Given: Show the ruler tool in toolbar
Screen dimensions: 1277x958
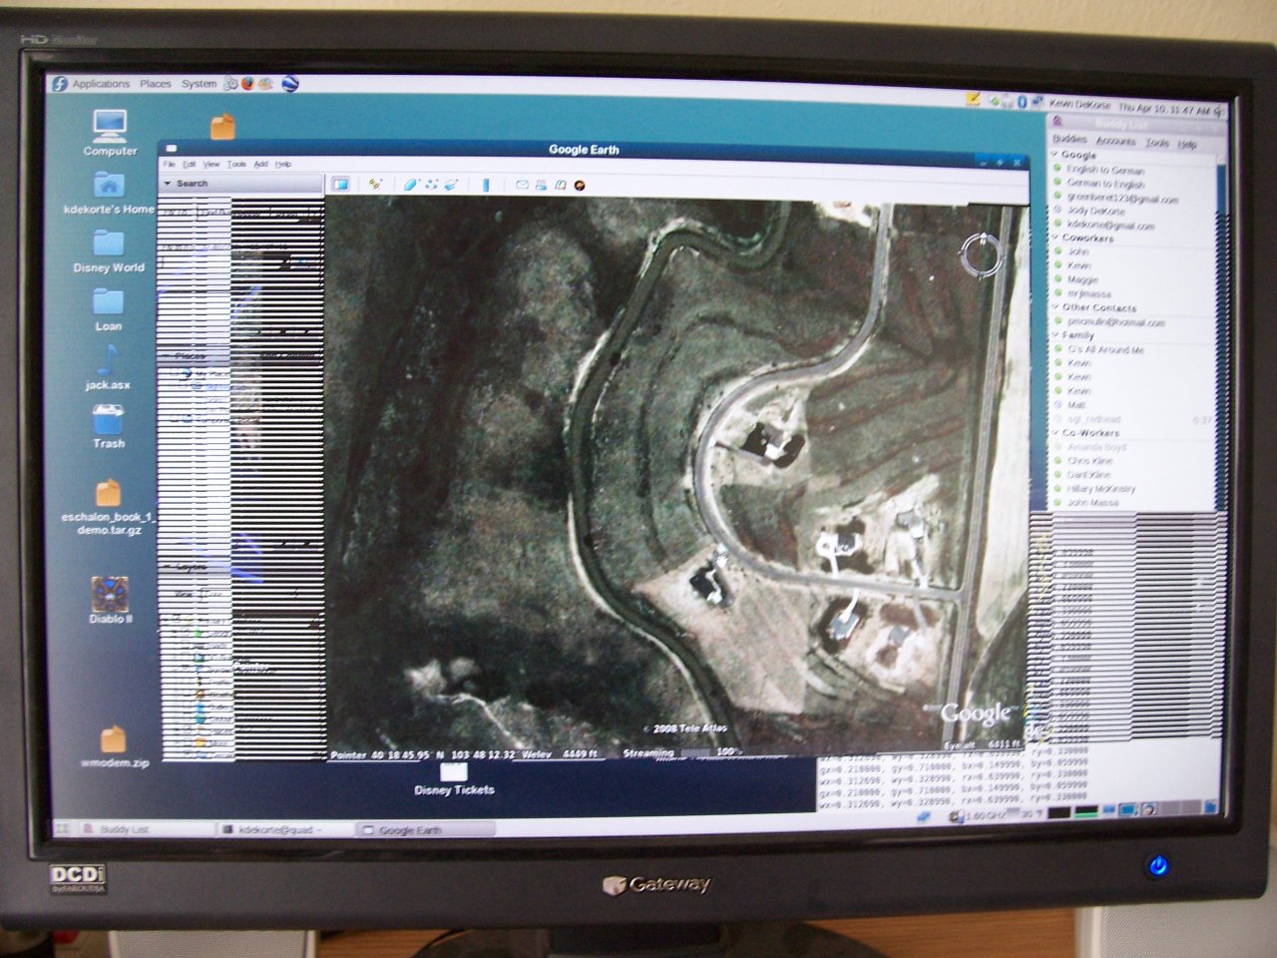Looking at the screenshot, I should (x=486, y=185).
